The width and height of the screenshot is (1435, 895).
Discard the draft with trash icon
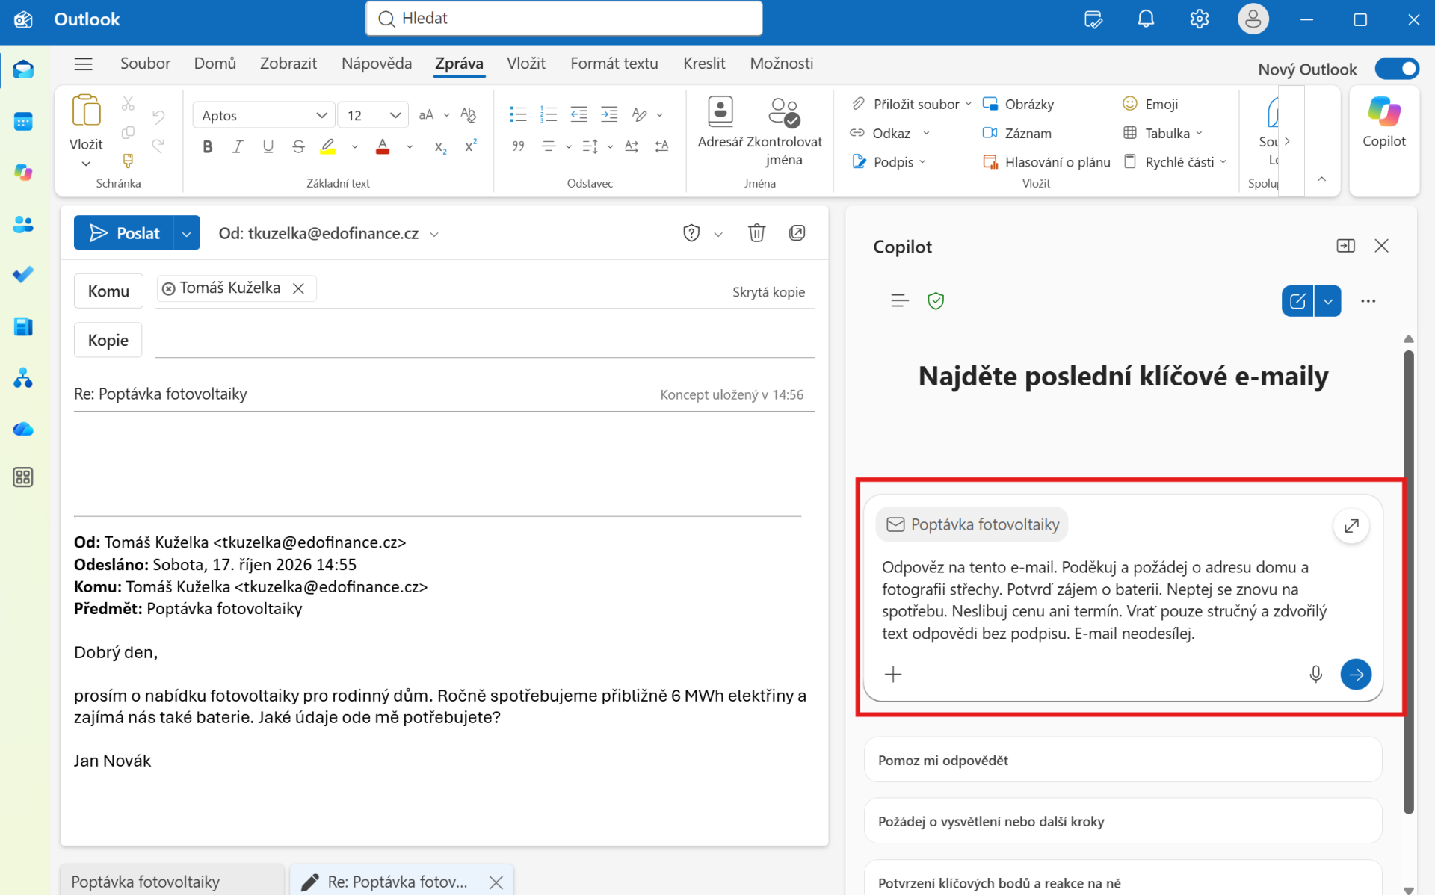pyautogui.click(x=756, y=233)
